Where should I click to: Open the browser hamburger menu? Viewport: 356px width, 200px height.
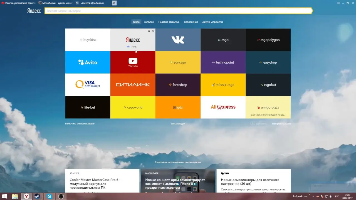point(338,3)
